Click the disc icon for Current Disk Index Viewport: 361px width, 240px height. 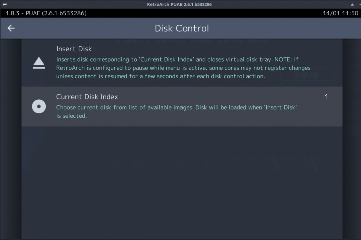[x=39, y=106]
